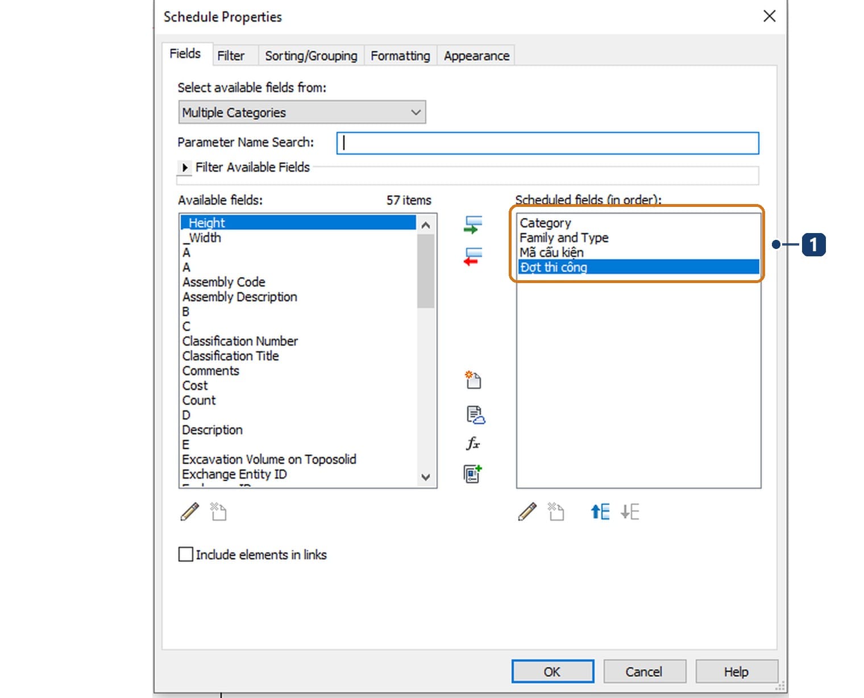Expand Filter Available Fields section
Image resolution: width=864 pixels, height=698 pixels.
pyautogui.click(x=185, y=168)
